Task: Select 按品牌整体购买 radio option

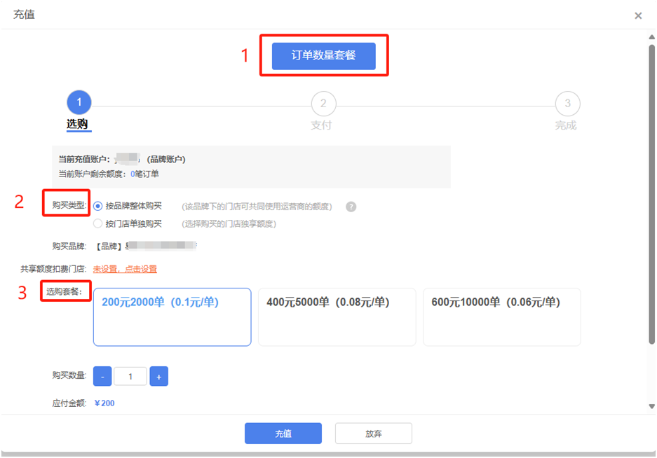Action: pos(98,206)
